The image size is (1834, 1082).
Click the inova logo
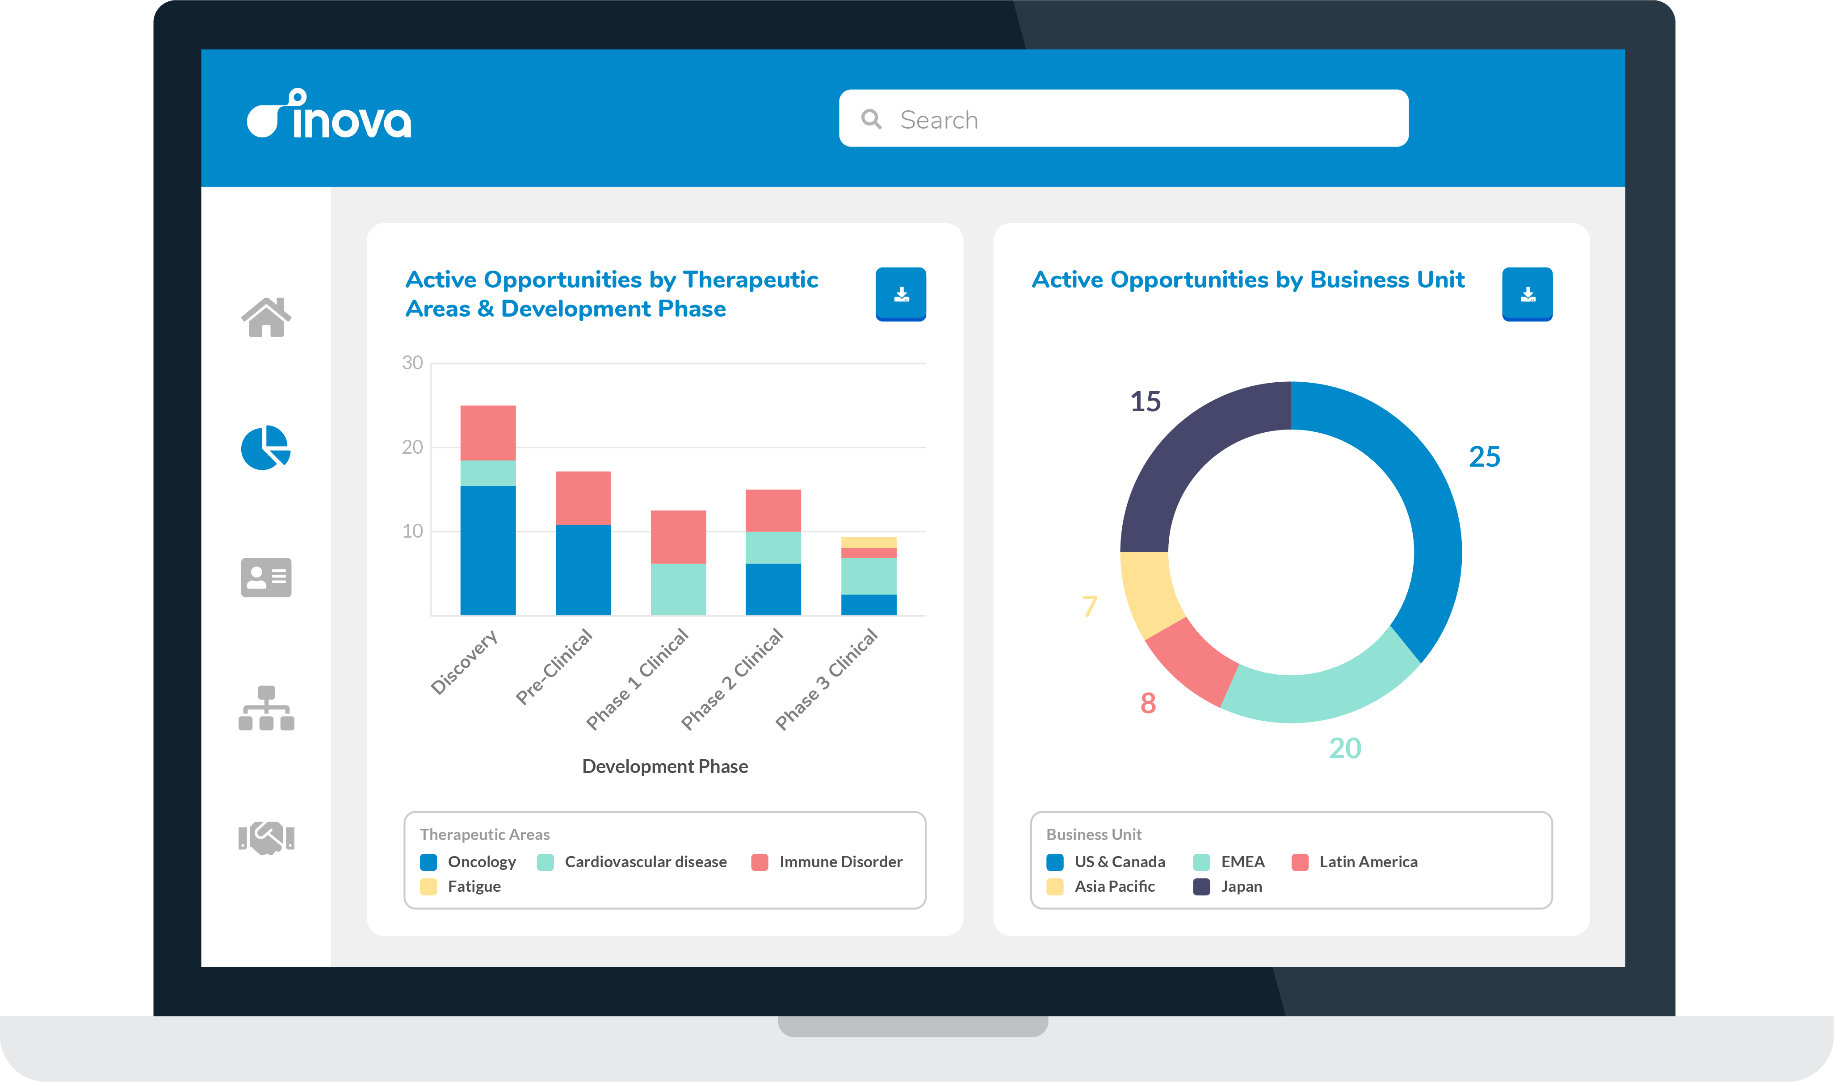point(330,115)
